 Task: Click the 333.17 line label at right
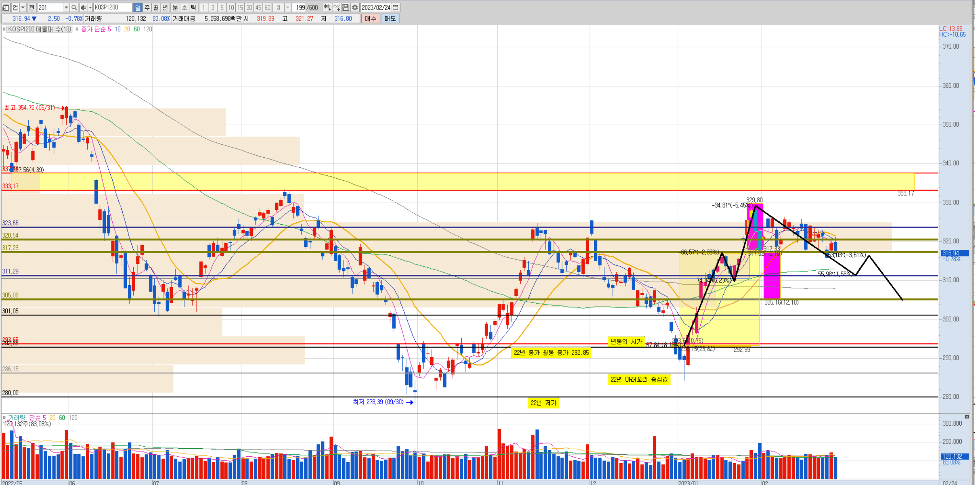[x=906, y=193]
